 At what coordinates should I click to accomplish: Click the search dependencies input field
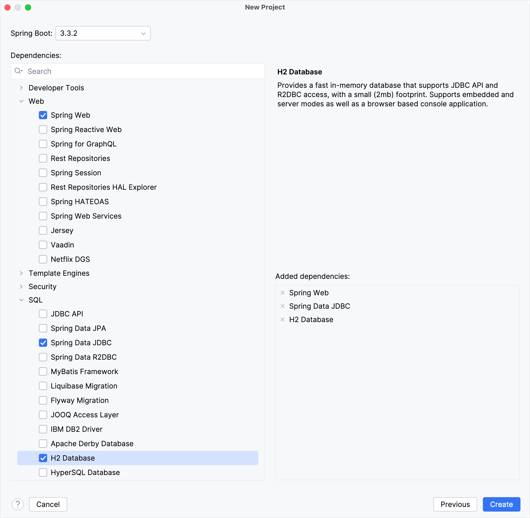tap(138, 71)
